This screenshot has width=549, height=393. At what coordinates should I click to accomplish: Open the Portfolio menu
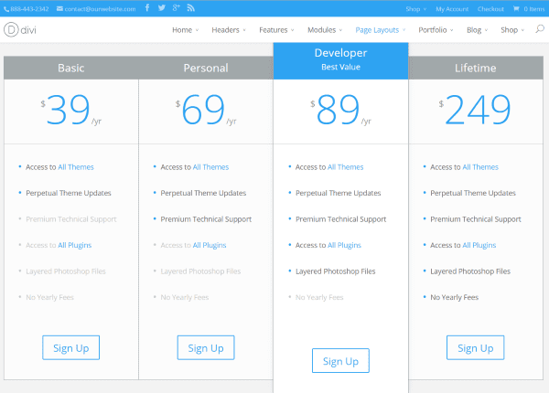pyautogui.click(x=436, y=30)
